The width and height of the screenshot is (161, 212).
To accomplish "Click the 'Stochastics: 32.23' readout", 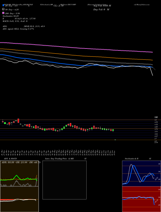I will point(11,16).
